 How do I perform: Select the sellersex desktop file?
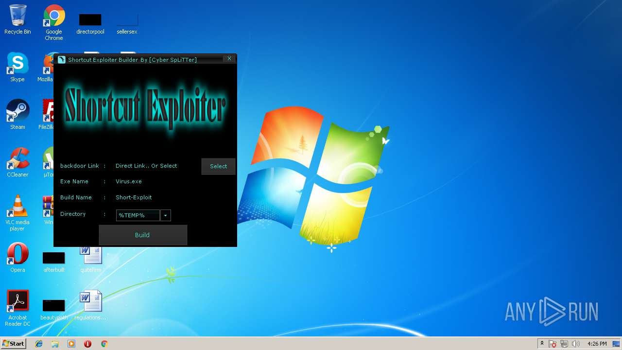(127, 23)
